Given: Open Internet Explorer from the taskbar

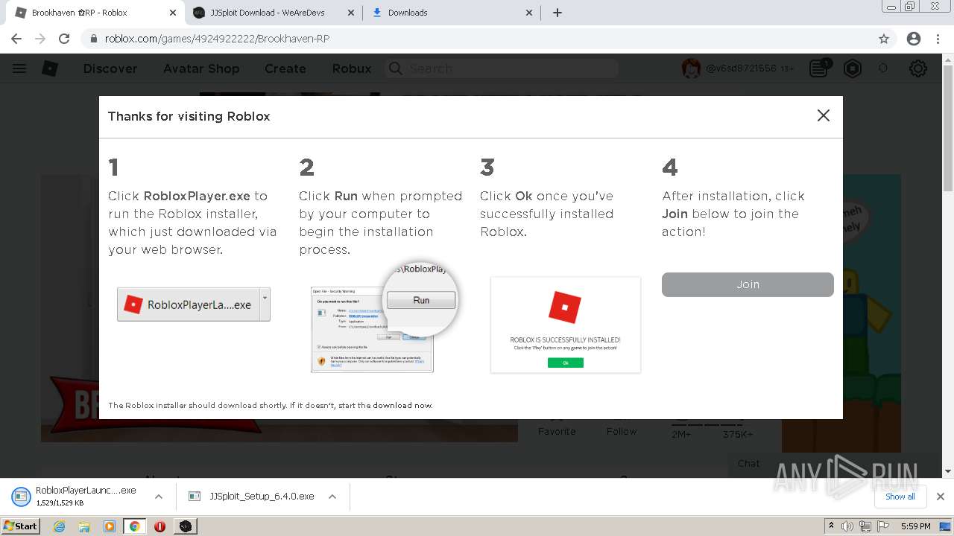Looking at the screenshot, I should point(60,526).
